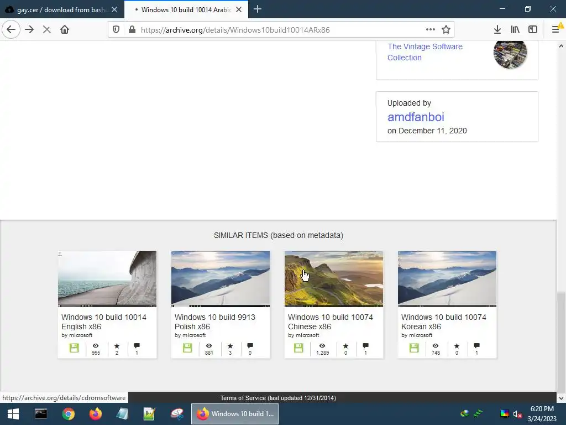This screenshot has width=566, height=425.
Task: View site security padlock details
Action: (132, 30)
